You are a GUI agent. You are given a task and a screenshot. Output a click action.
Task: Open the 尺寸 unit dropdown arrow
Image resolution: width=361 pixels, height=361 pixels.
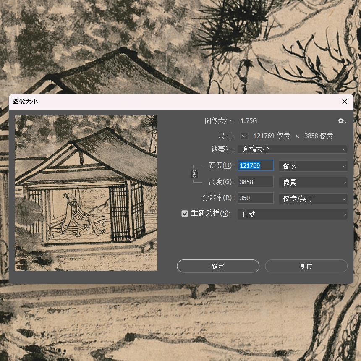(244, 136)
